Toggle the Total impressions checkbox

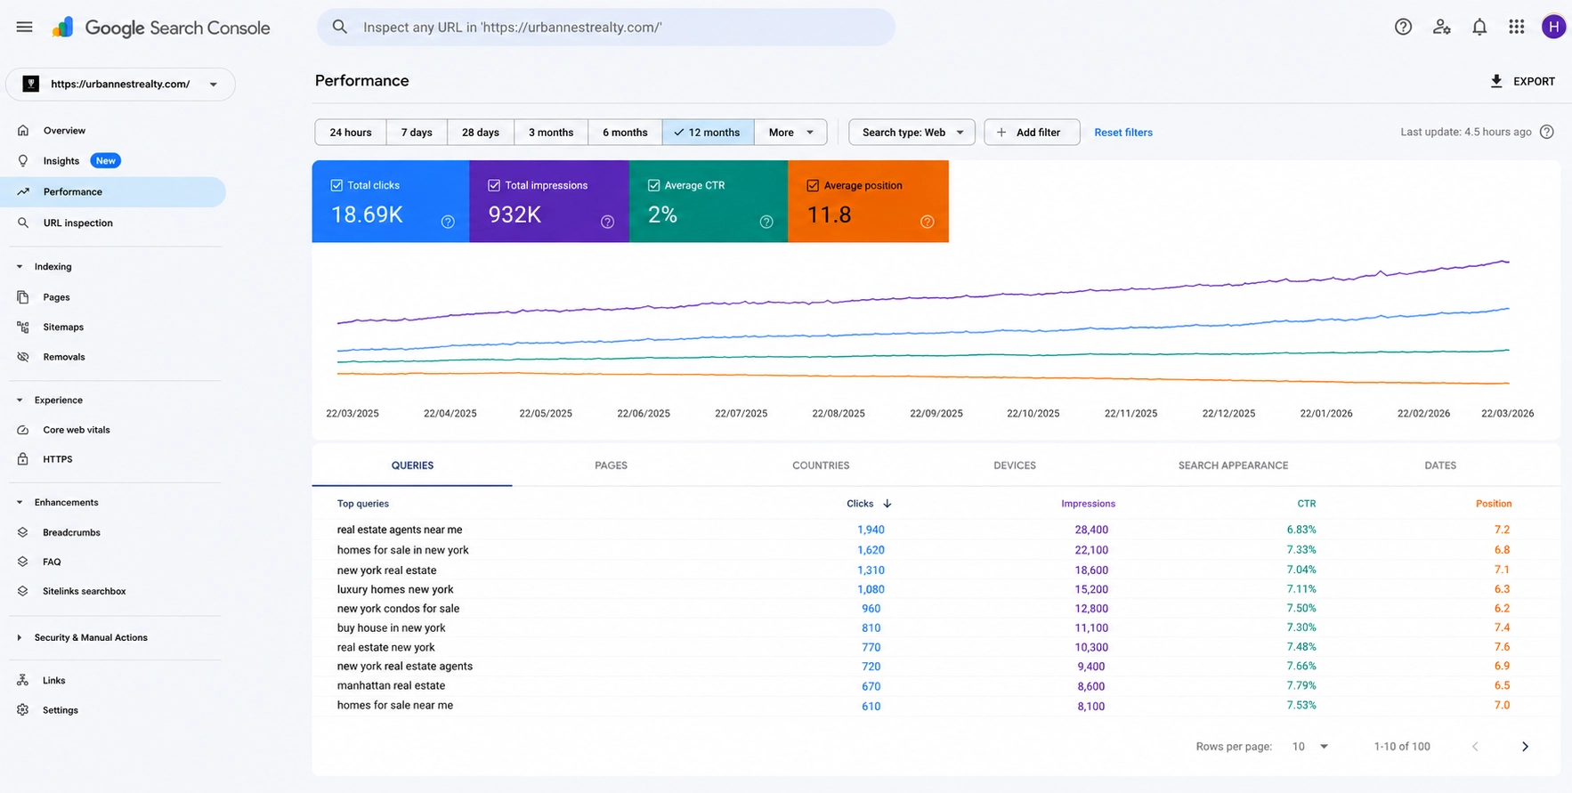[494, 185]
